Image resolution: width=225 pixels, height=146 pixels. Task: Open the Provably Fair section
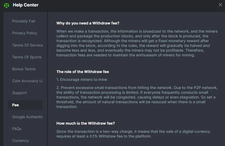tap(24, 21)
